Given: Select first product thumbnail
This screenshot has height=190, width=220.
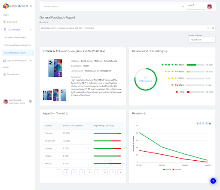Looking at the screenshot, I should click(48, 95).
